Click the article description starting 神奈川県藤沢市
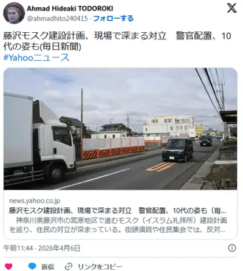Image resolution: width=243 pixels, height=271 pixels. tap(118, 225)
